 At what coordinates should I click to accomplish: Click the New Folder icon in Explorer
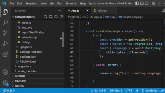coord(51,17)
